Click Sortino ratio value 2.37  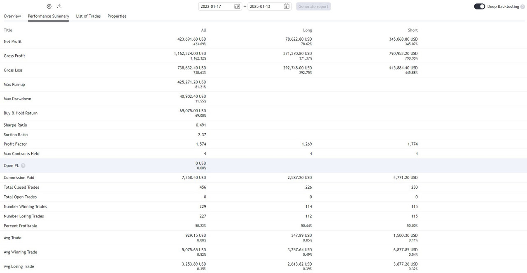coord(202,135)
